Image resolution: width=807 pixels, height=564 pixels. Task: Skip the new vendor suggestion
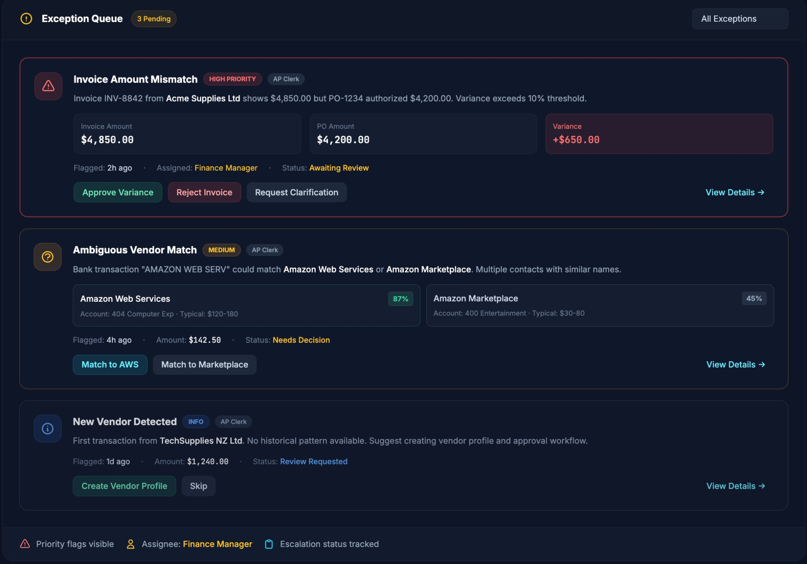point(198,486)
